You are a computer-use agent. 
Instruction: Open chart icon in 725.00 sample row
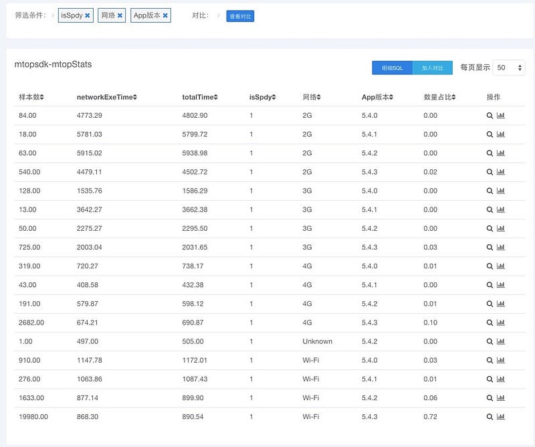click(500, 247)
